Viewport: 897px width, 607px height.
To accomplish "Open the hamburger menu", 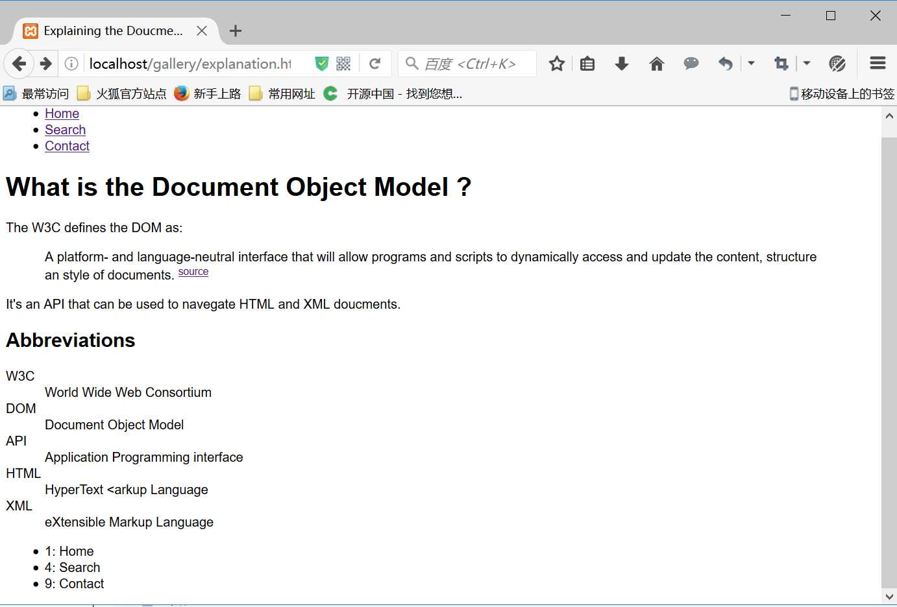I will tap(878, 63).
